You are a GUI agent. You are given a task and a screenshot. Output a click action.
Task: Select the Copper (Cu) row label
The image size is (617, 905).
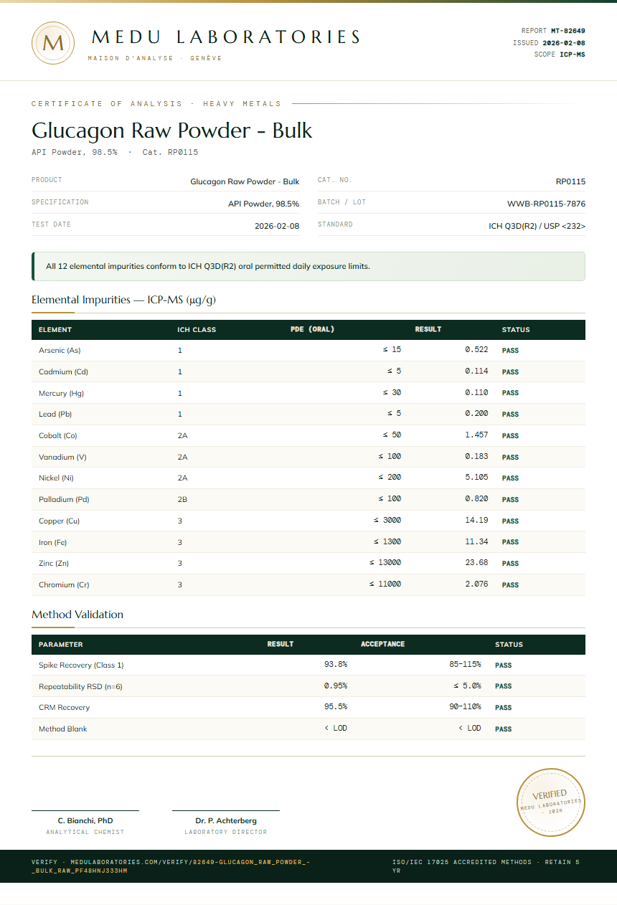tap(60, 521)
